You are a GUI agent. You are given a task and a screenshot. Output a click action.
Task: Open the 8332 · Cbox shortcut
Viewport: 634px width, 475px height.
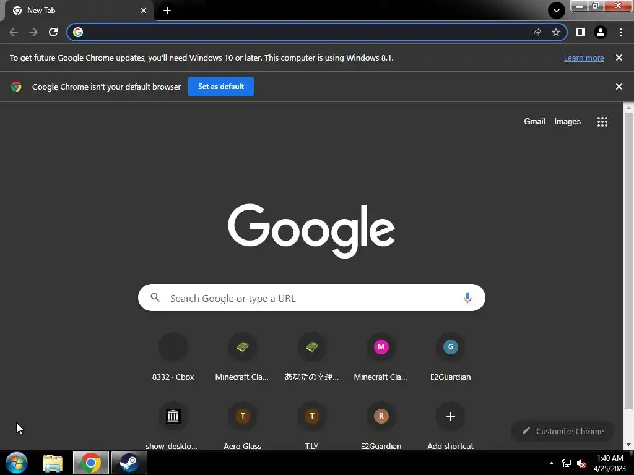(173, 357)
